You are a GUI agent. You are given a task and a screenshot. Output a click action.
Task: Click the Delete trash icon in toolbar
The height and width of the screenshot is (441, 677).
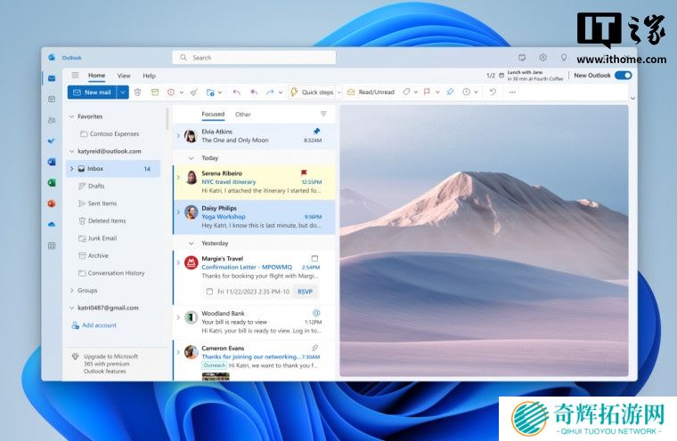[138, 92]
